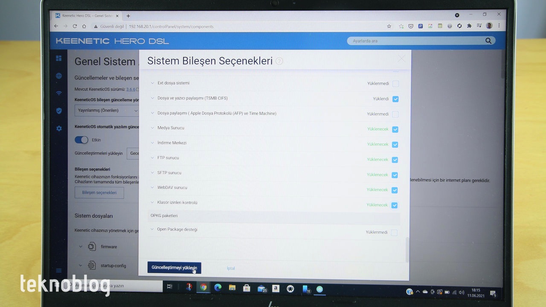Open the Internet globe icon in sidebar
Screen dimensions: 546x307
(x=59, y=76)
